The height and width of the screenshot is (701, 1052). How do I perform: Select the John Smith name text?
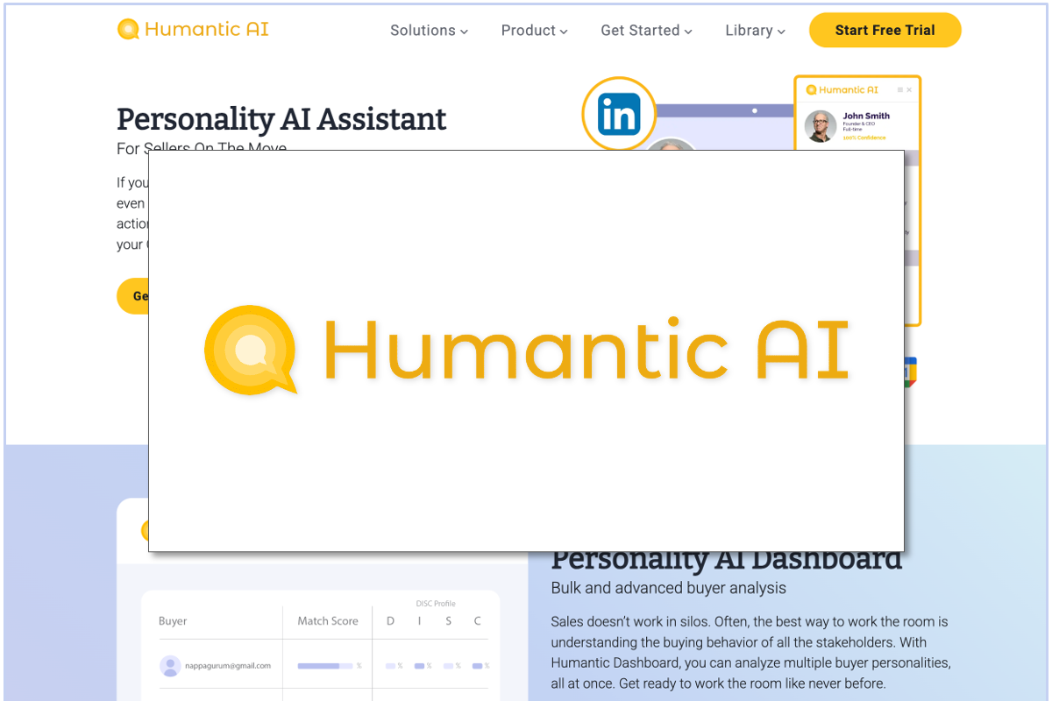tap(866, 116)
